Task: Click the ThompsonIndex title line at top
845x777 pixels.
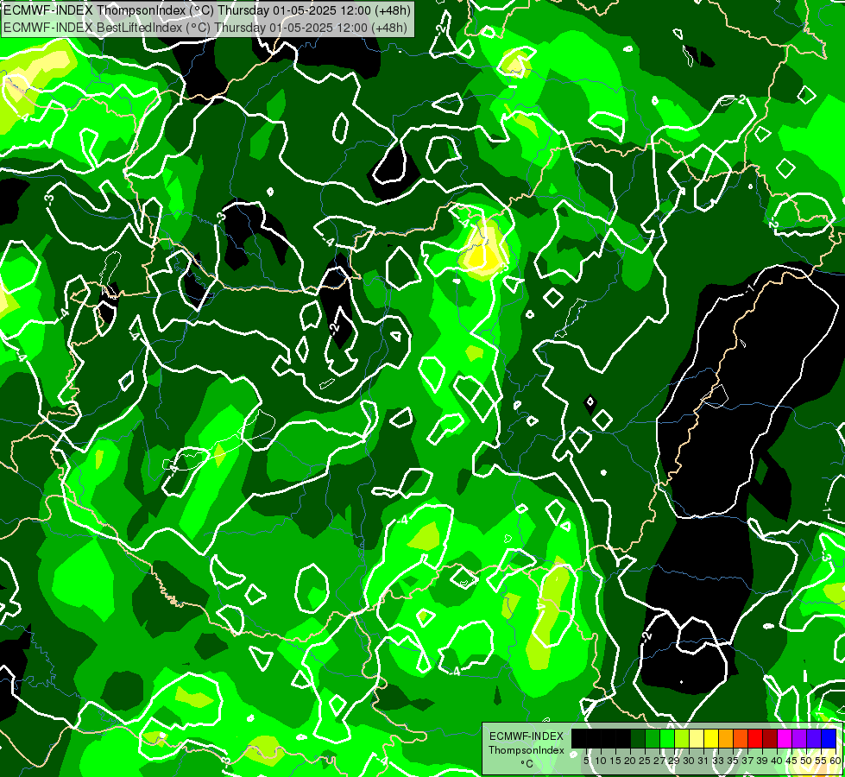Action: point(207,9)
